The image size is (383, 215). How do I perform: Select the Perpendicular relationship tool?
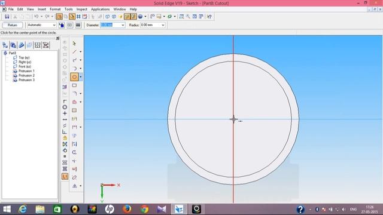65,132
